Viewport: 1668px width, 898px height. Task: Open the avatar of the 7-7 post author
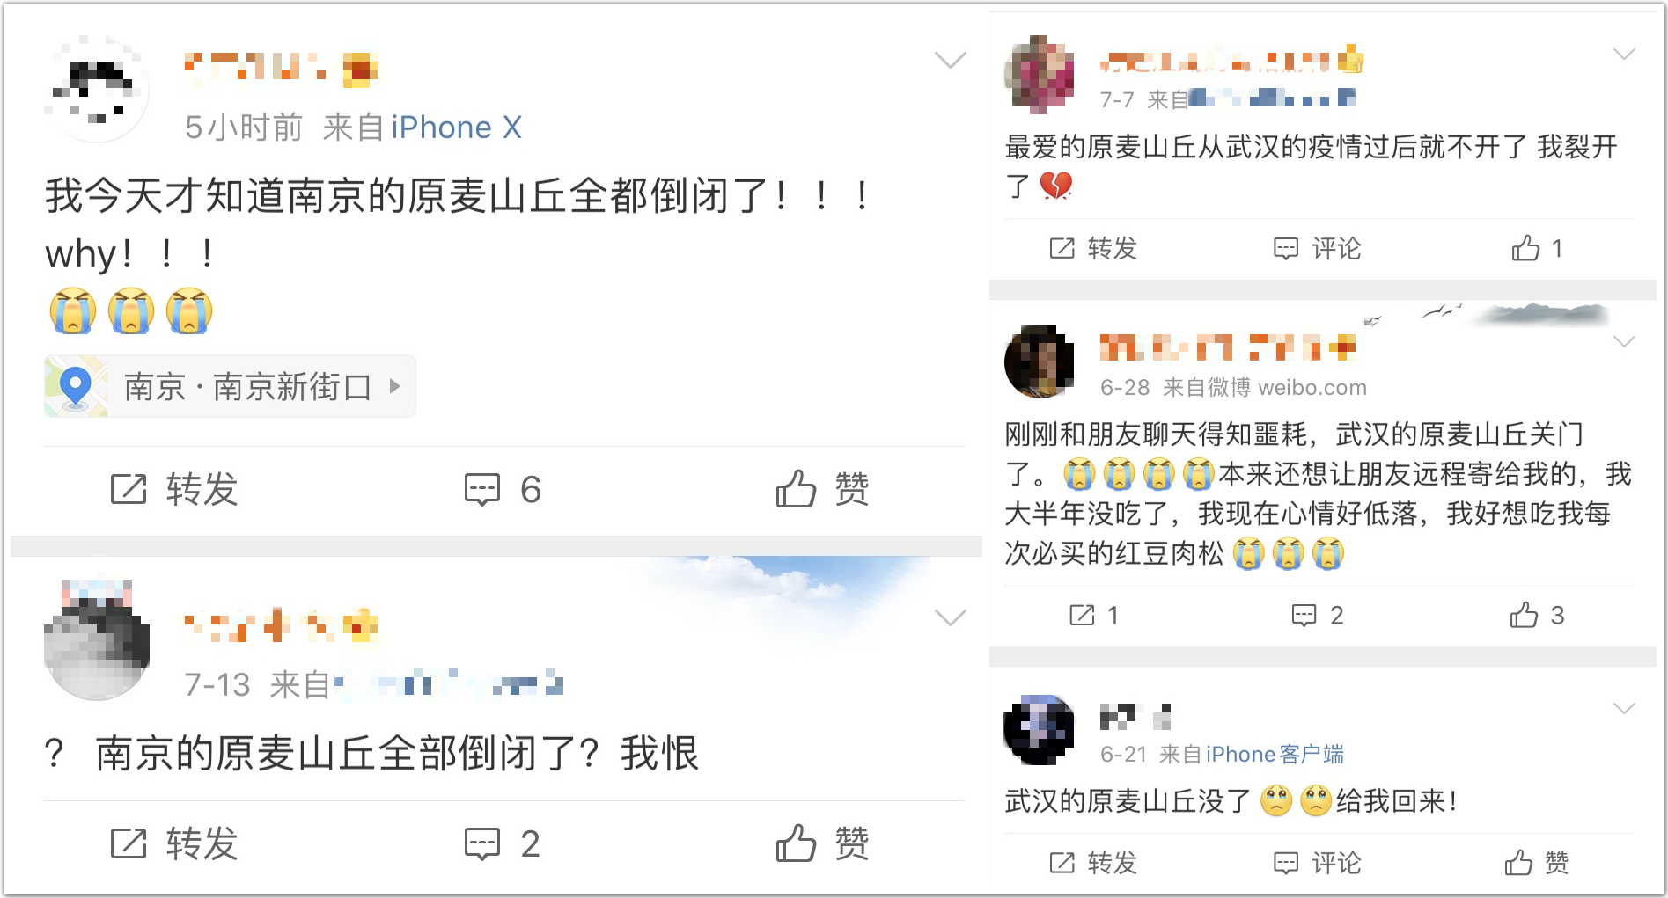point(1040,75)
